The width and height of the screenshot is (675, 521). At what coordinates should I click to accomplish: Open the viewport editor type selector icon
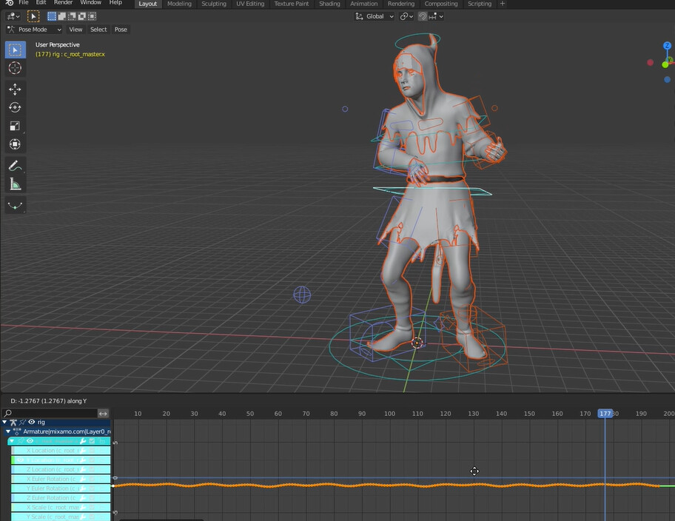12,16
